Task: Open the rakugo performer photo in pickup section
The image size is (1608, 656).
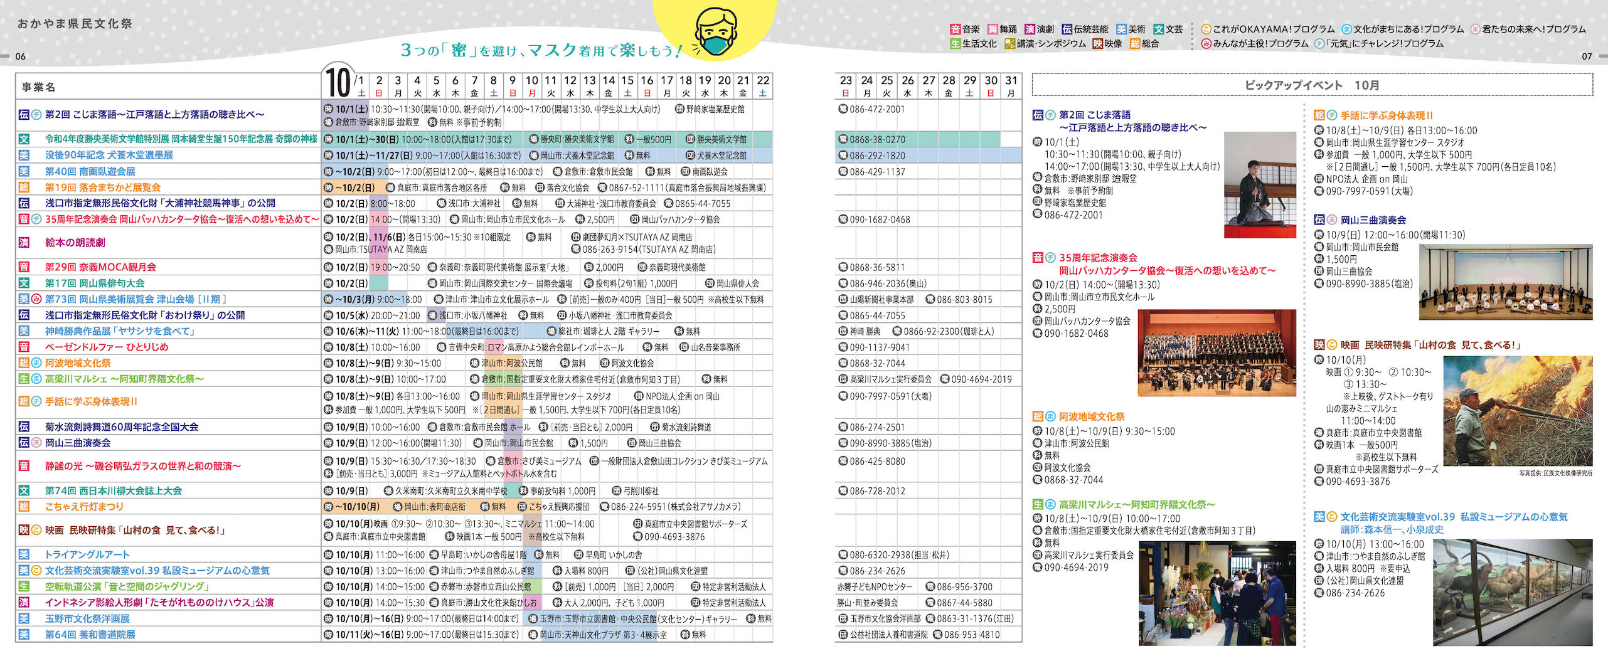Action: click(1260, 184)
